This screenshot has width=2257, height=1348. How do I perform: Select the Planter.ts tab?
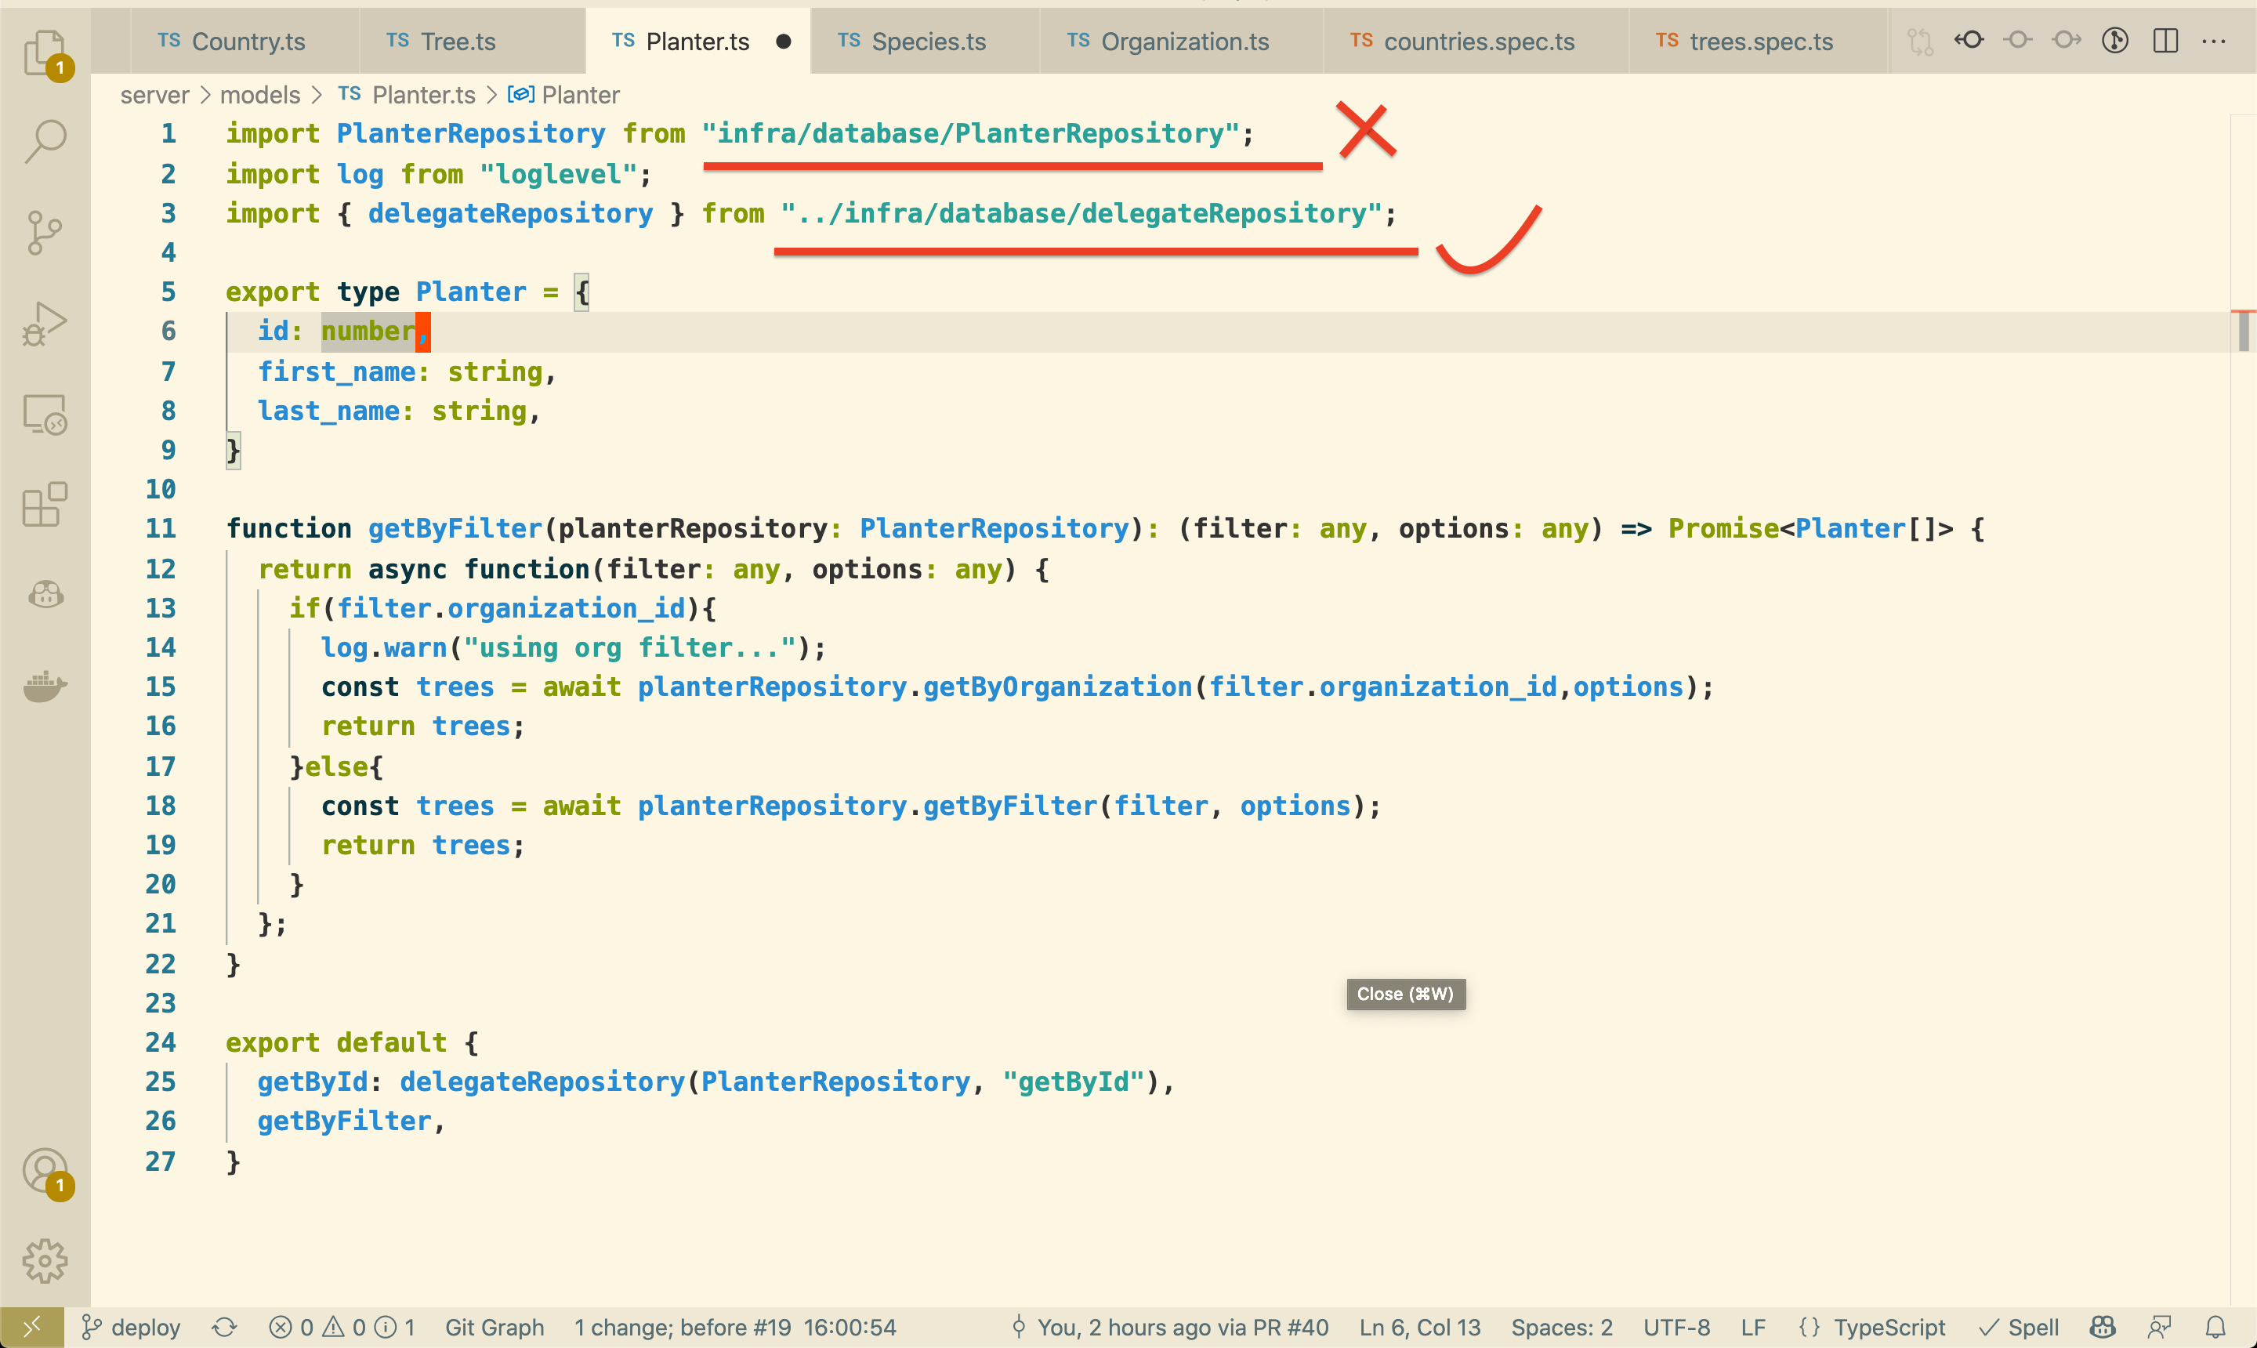coord(697,41)
